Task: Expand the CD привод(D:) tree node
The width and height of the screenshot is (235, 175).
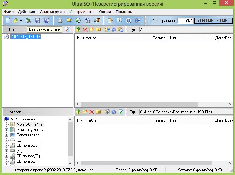Action: [x=6, y=145]
